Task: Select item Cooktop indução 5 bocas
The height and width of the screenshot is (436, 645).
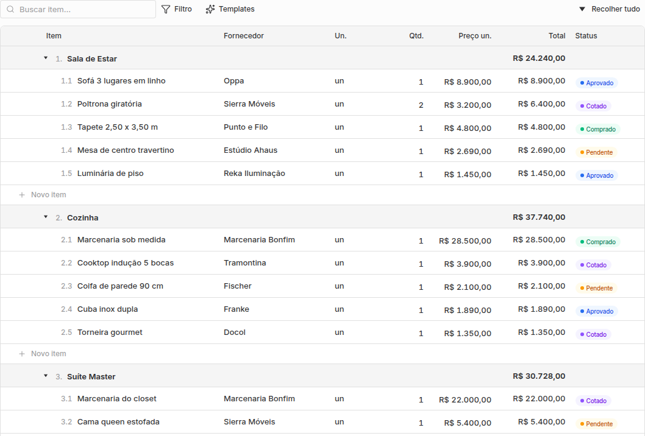Action: (126, 263)
